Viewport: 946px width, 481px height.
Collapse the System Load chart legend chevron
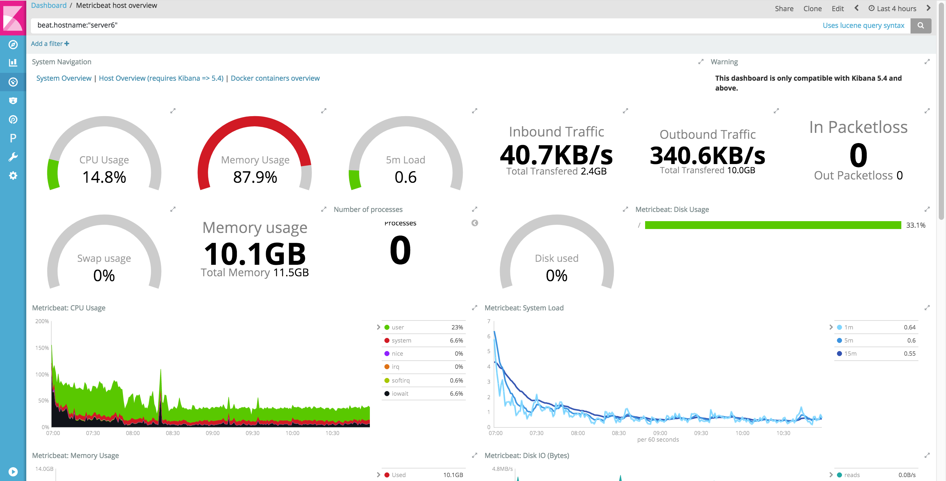(831, 327)
